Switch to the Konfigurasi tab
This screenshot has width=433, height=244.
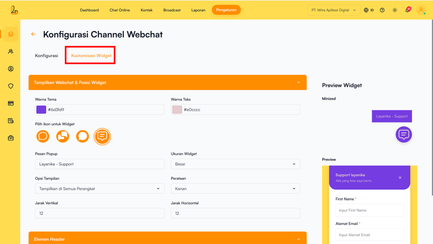pyautogui.click(x=47, y=55)
